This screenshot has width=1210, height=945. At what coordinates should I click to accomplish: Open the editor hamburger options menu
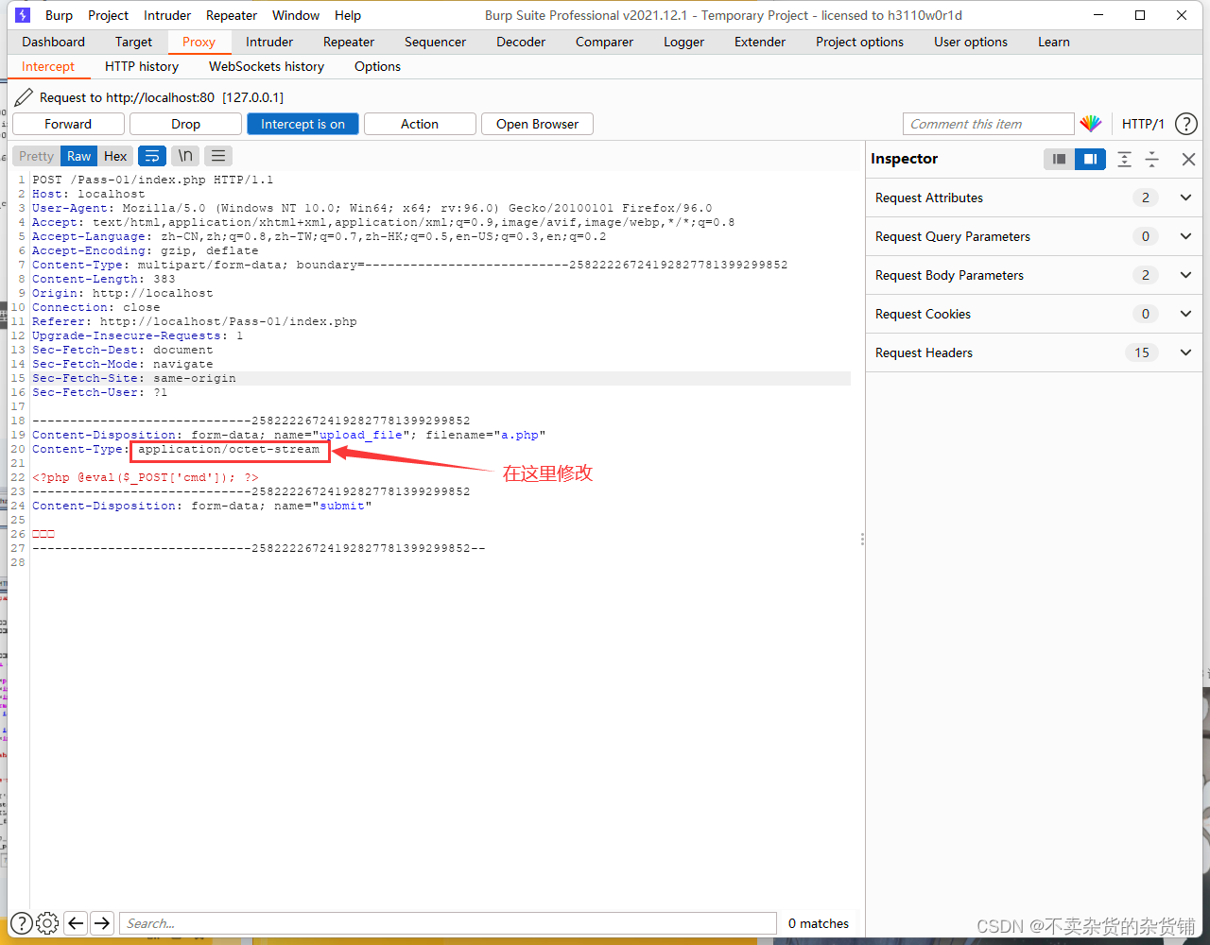[x=218, y=156]
